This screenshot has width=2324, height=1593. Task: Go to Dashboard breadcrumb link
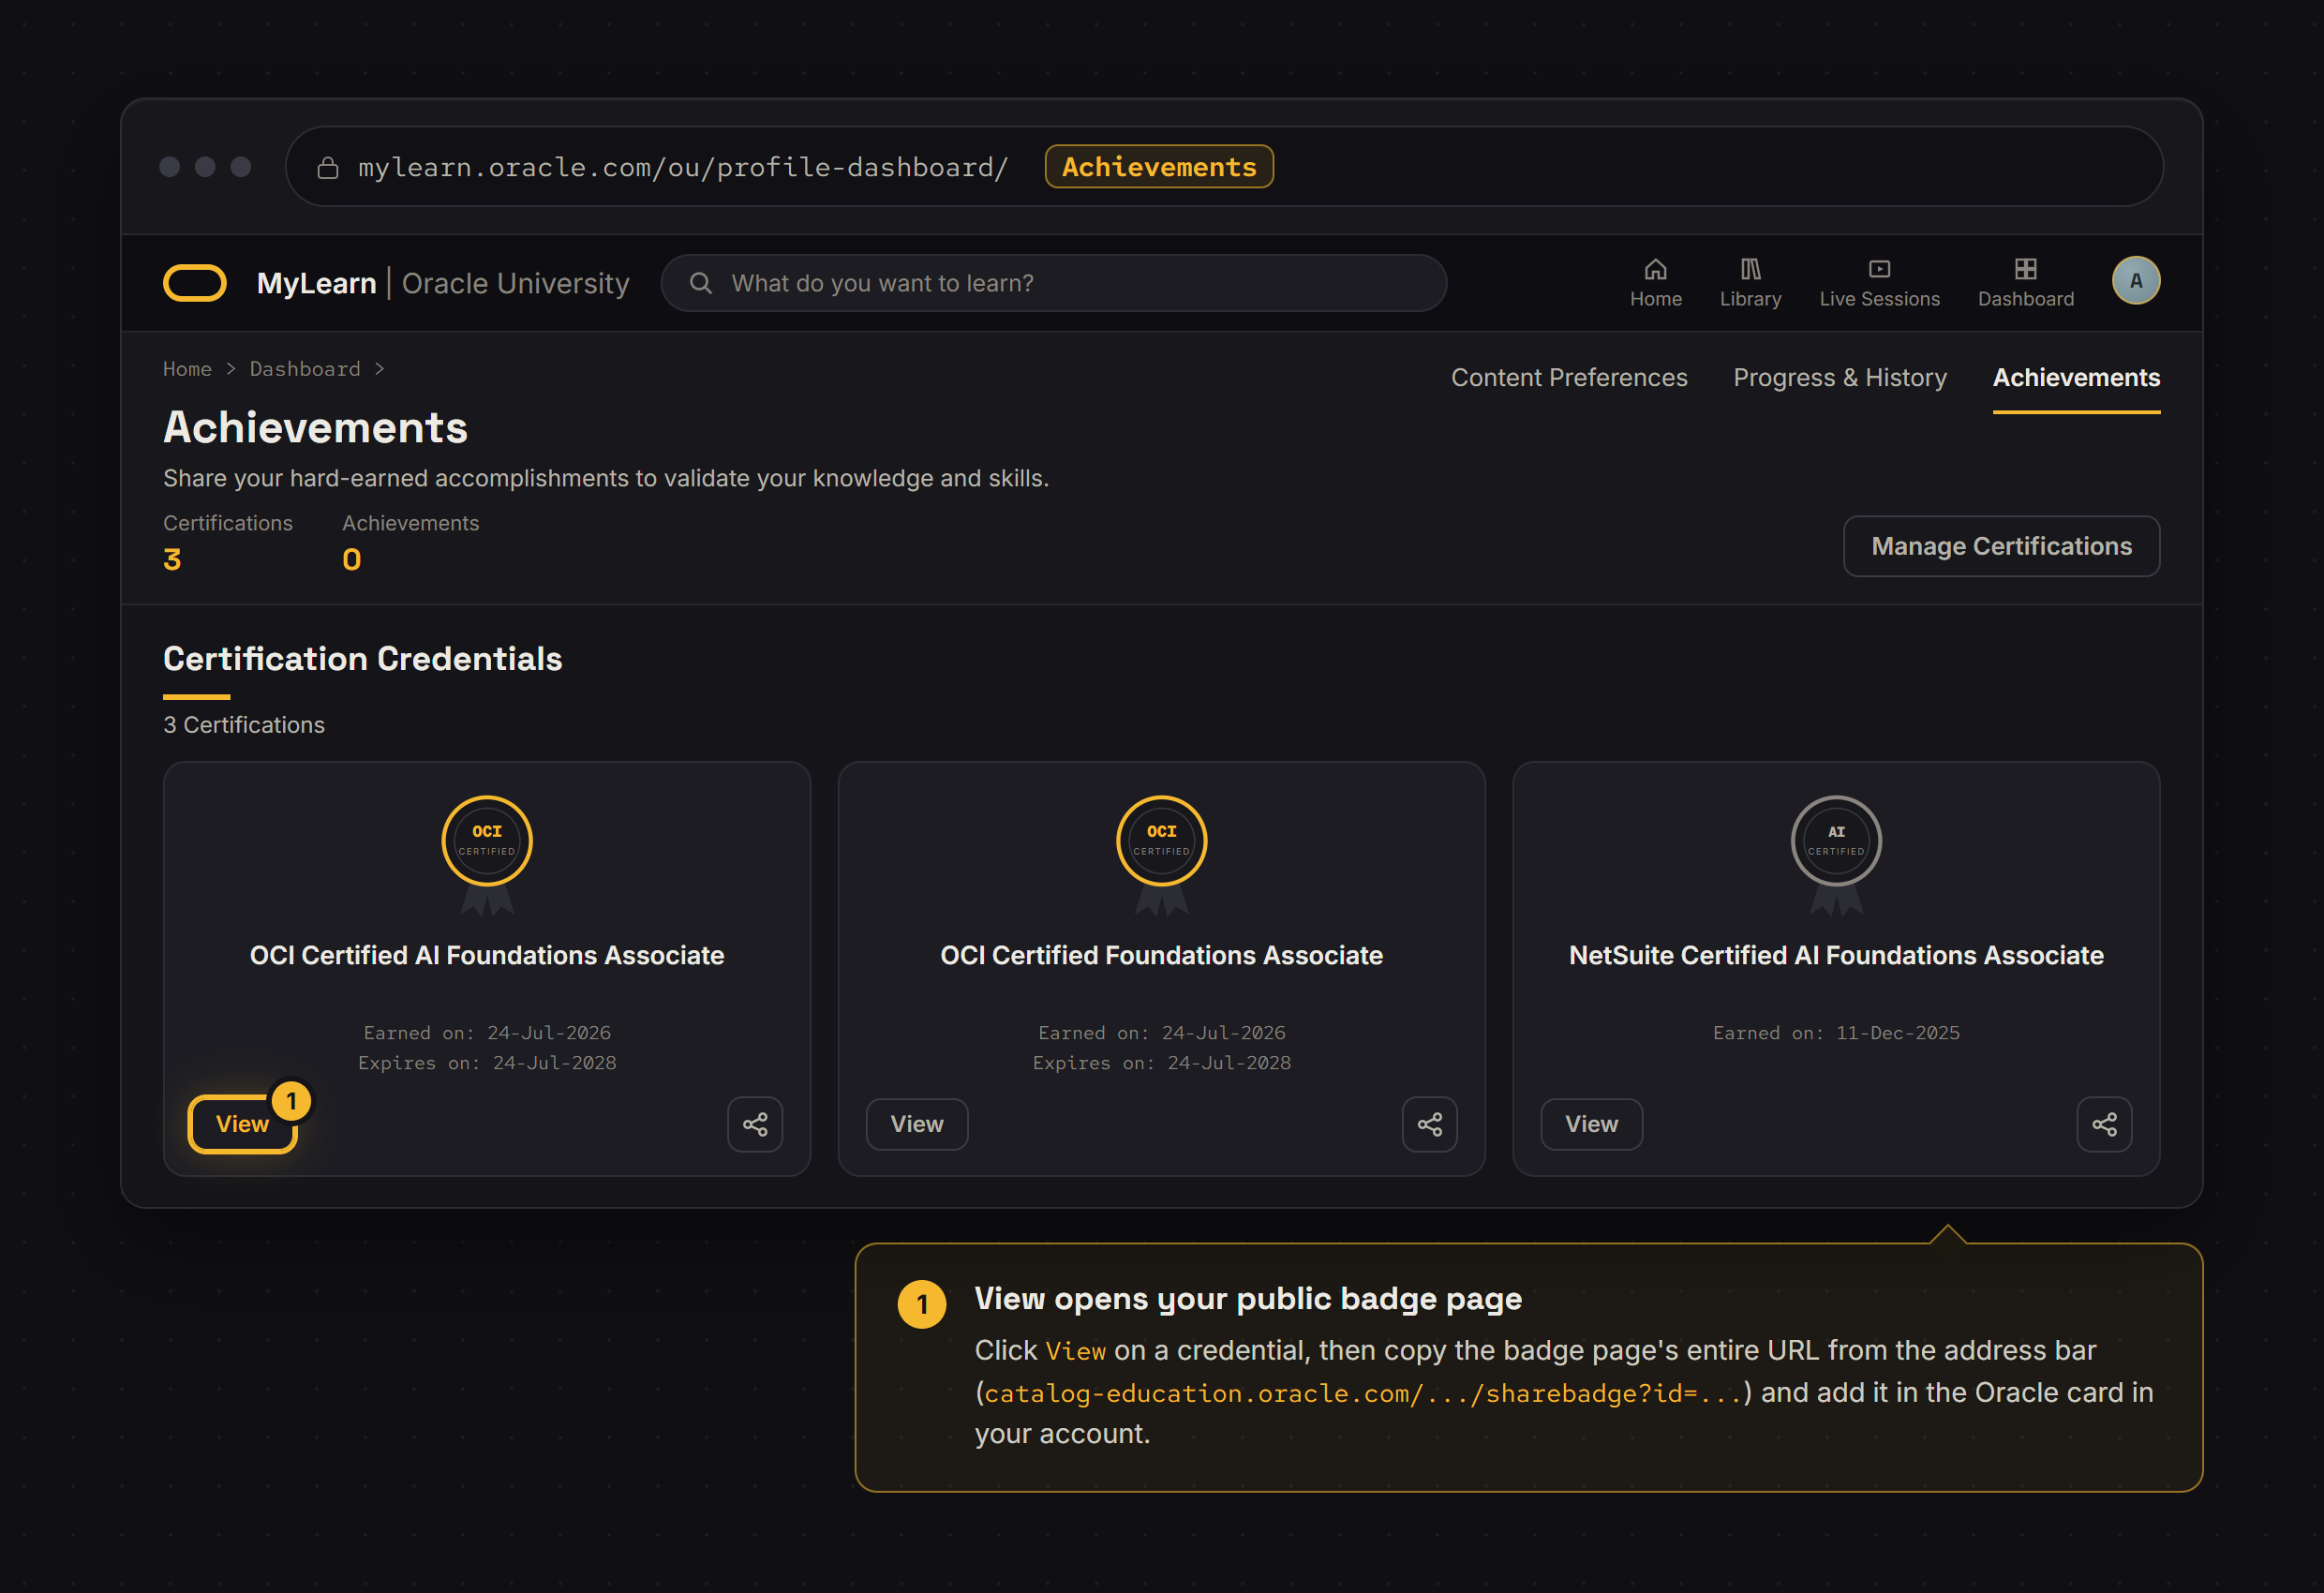[x=305, y=369]
